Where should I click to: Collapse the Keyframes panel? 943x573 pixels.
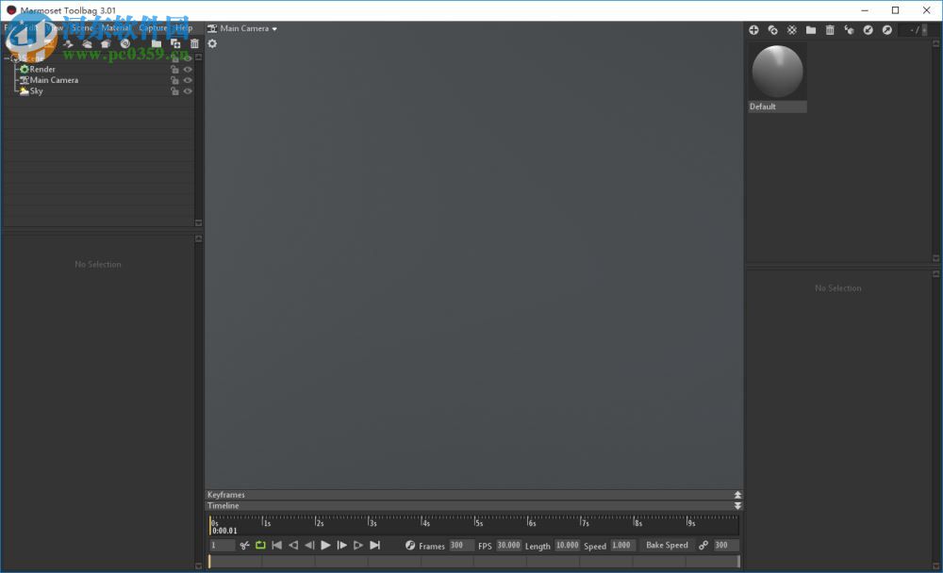point(737,494)
